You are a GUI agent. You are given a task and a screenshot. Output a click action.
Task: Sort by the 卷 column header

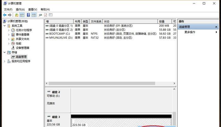click(x=59, y=21)
